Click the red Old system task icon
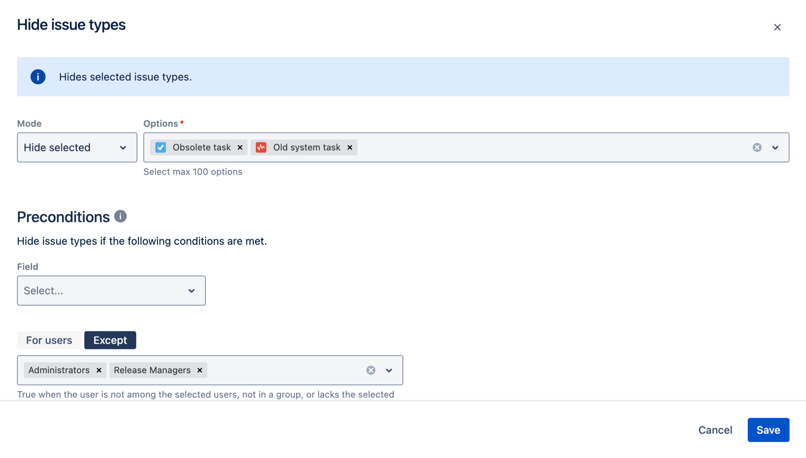The image size is (806, 458). pyautogui.click(x=261, y=147)
